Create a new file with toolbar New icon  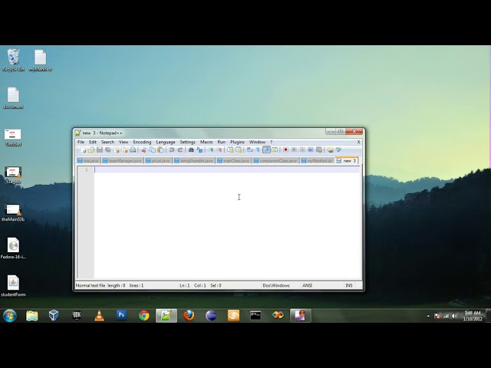(x=83, y=150)
